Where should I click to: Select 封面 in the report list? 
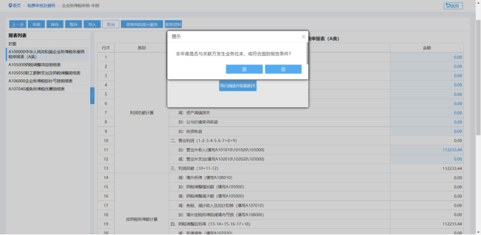(x=12, y=44)
